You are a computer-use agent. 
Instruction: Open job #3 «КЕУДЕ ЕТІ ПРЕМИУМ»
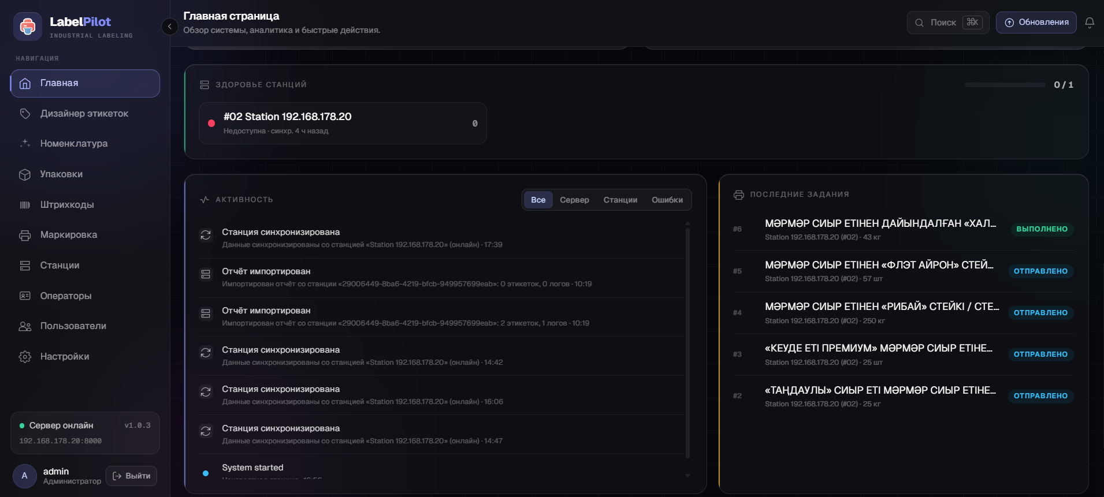(904, 354)
